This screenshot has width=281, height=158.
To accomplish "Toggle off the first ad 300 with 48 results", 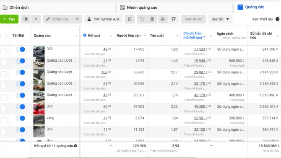I will (21, 49).
